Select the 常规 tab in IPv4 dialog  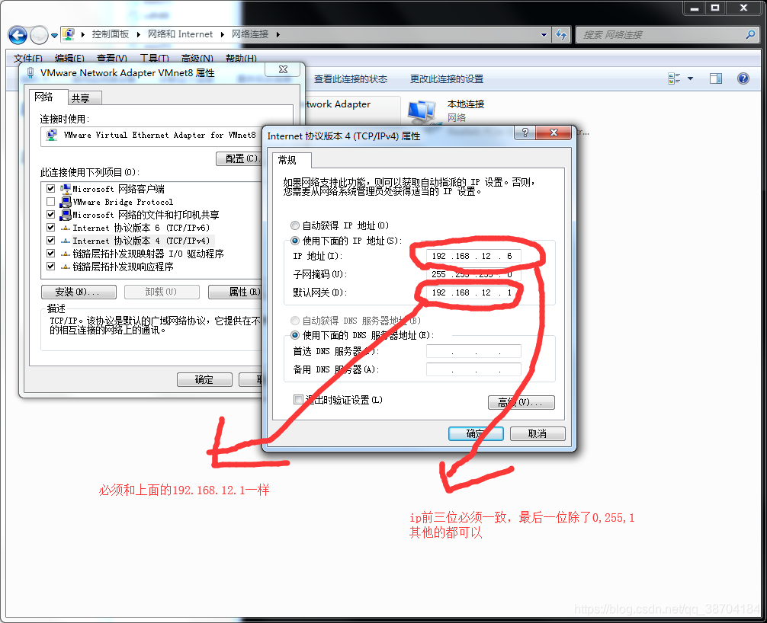coord(291,160)
